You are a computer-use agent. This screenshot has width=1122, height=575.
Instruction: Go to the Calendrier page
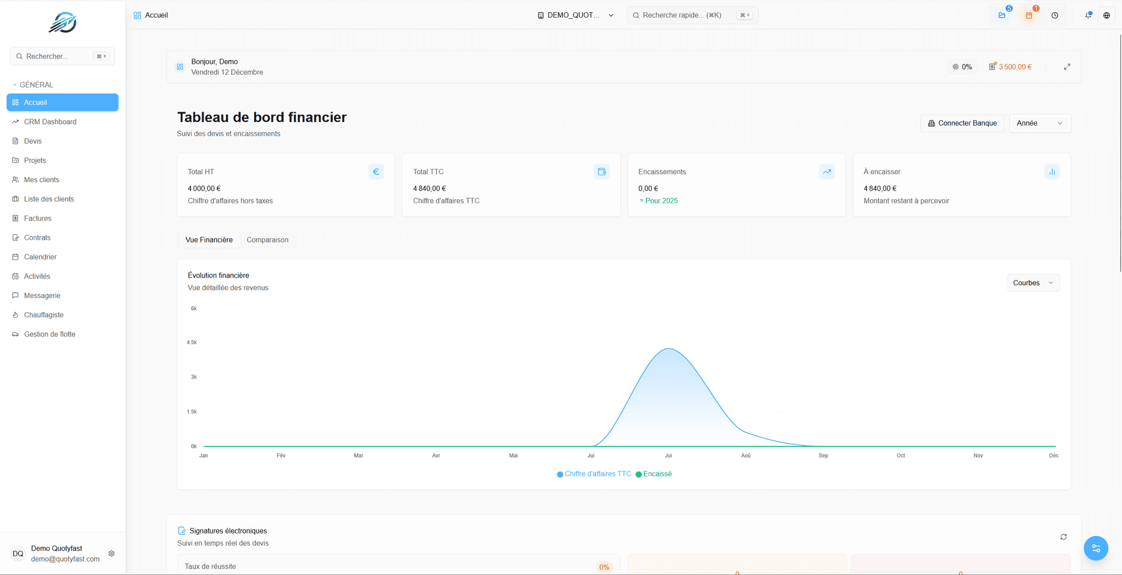coord(41,257)
